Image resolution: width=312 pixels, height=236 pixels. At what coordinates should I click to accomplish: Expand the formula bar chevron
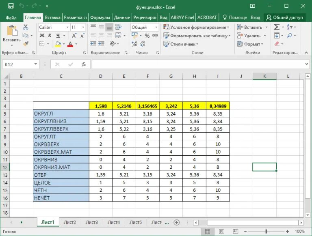[x=307, y=64]
